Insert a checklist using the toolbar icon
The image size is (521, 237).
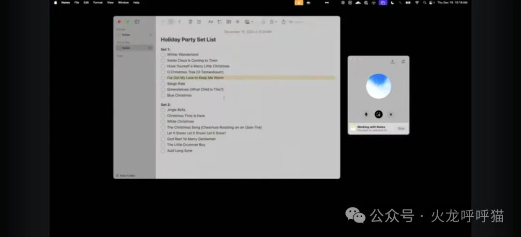point(219,22)
